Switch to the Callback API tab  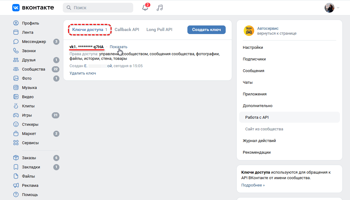pos(127,30)
